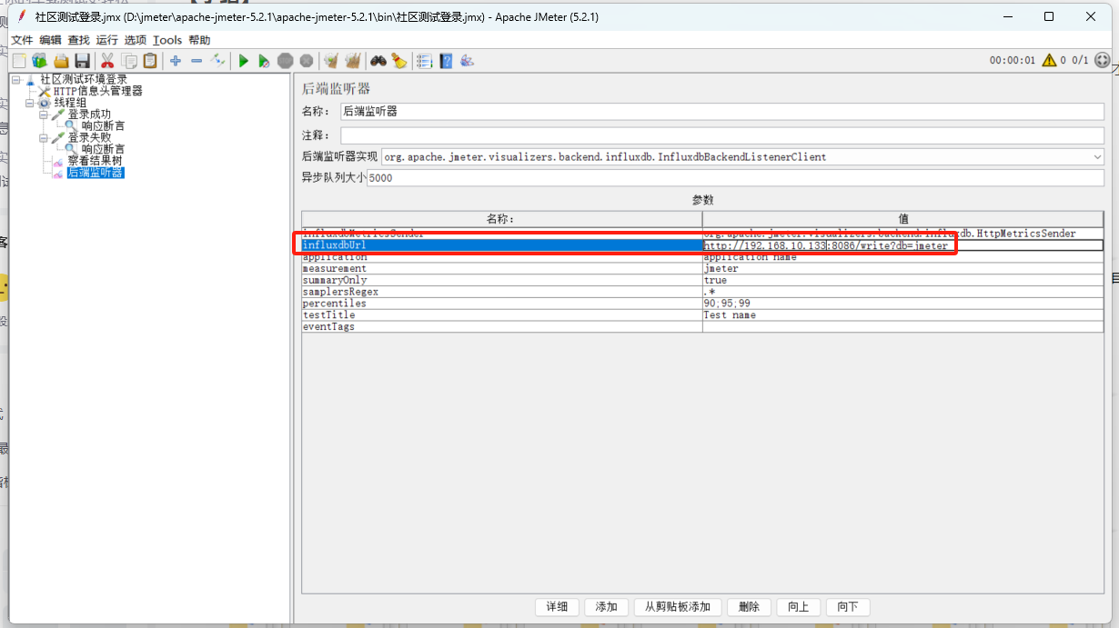Click the Shutdown test icon
The image size is (1119, 628).
pyautogui.click(x=307, y=61)
